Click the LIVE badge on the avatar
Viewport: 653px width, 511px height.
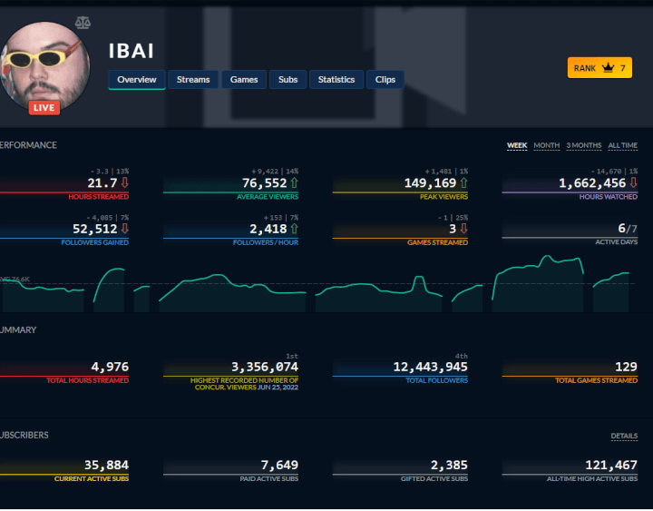[44, 107]
